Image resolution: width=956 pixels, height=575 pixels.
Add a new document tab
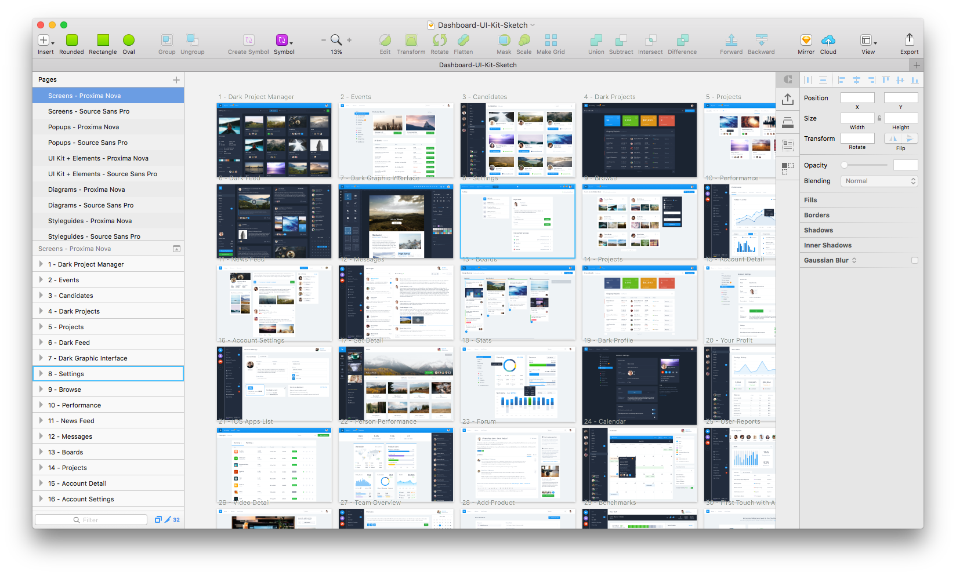[917, 65]
